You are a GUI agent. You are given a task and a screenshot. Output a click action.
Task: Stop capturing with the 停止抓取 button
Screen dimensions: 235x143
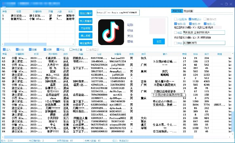tap(86, 36)
